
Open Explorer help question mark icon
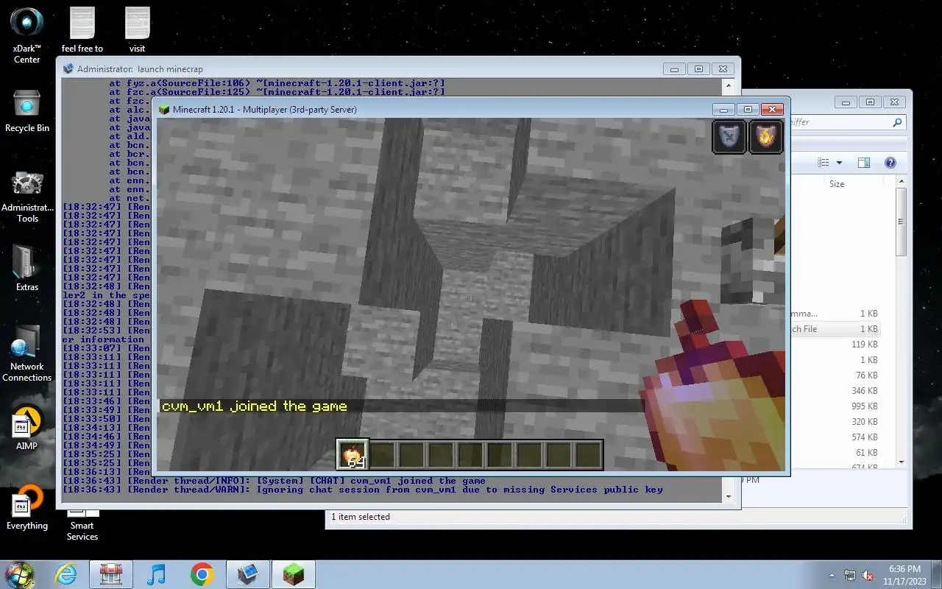890,163
